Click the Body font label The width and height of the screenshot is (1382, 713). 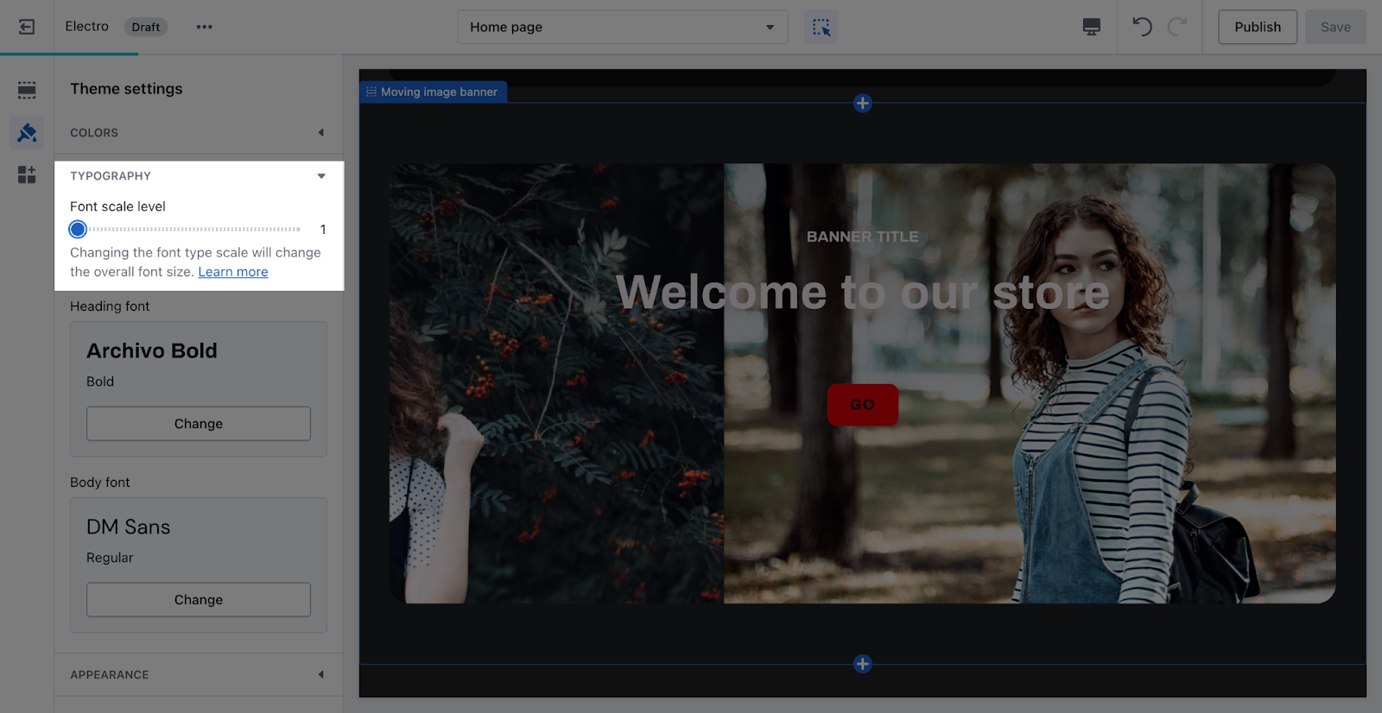pos(100,483)
